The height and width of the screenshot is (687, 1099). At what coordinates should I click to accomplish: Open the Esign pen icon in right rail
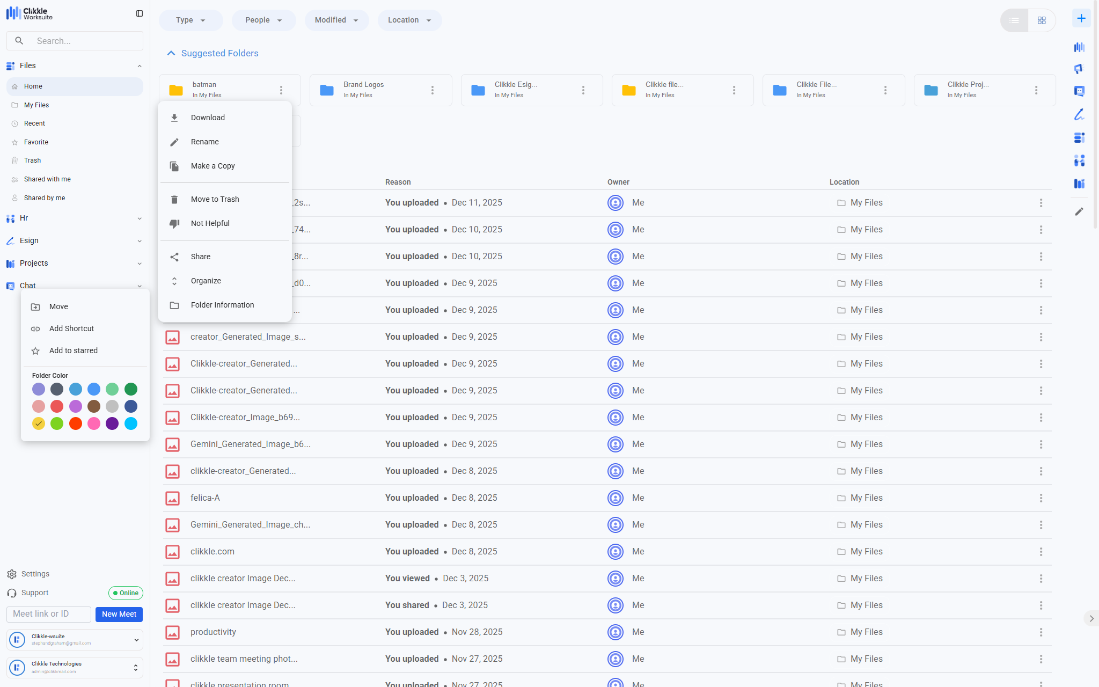tap(1079, 114)
